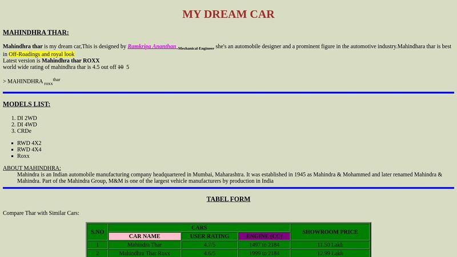
Task: Click the 4.6/5 rating cell
Action: pos(210,253)
